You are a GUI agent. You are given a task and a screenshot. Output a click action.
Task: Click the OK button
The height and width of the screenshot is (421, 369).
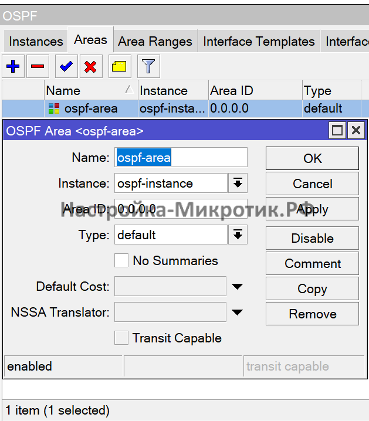[x=312, y=158]
